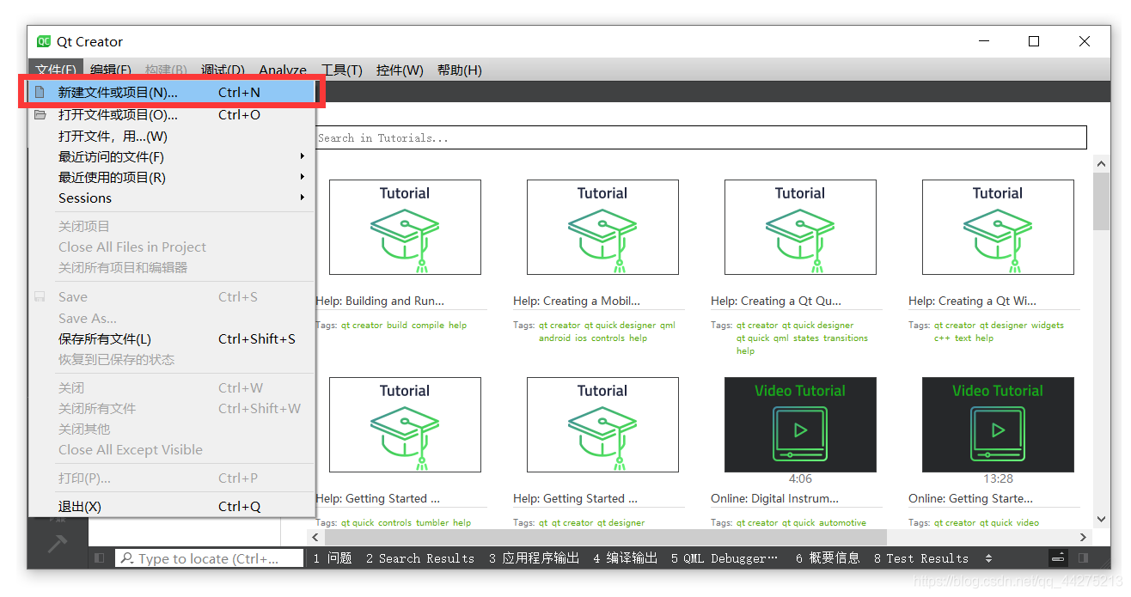Click the horizontal scrollbar right arrow
Image resolution: width=1131 pixels, height=597 pixels.
[x=1084, y=537]
